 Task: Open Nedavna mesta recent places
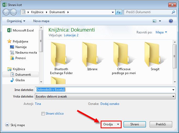coord(23,53)
